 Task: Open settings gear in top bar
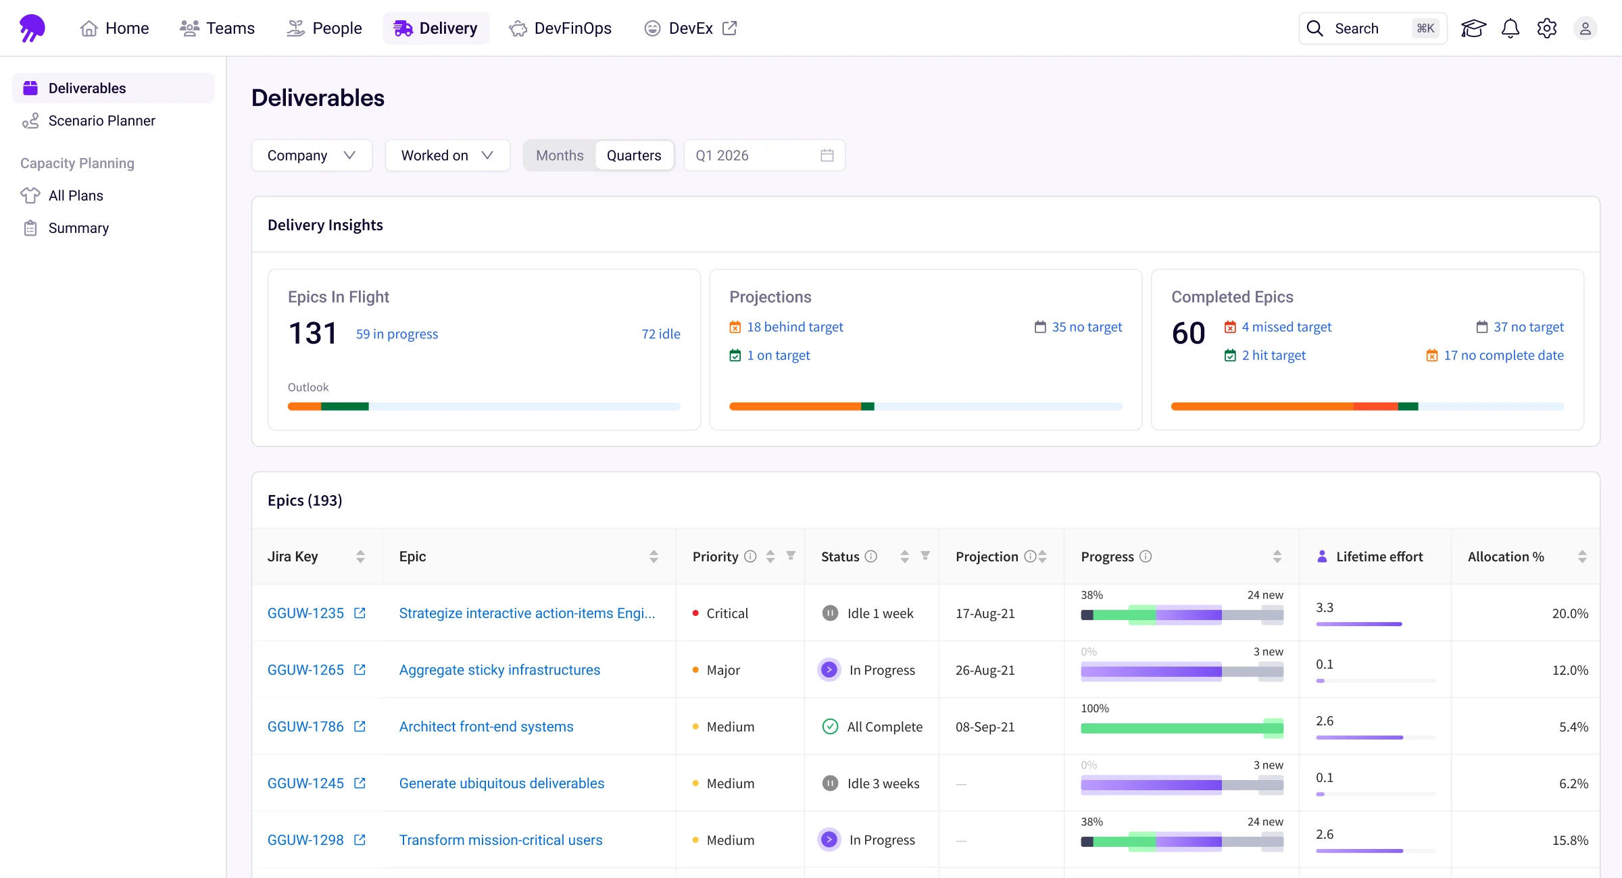pyautogui.click(x=1547, y=28)
